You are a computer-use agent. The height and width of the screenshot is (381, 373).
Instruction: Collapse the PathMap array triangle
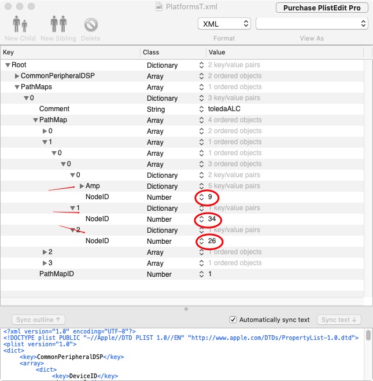(35, 120)
